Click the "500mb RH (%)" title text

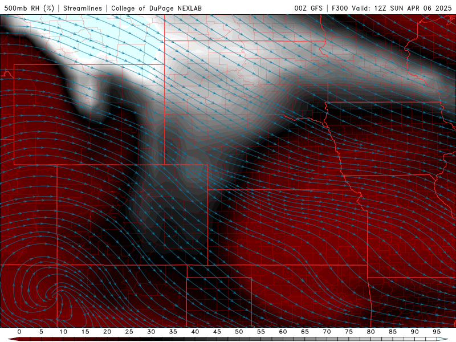pos(29,9)
